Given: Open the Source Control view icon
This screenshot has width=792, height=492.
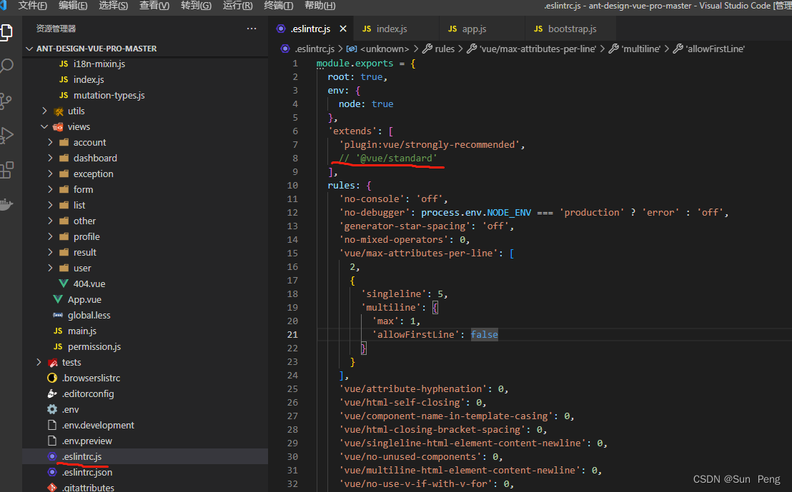Looking at the screenshot, I should [6, 101].
